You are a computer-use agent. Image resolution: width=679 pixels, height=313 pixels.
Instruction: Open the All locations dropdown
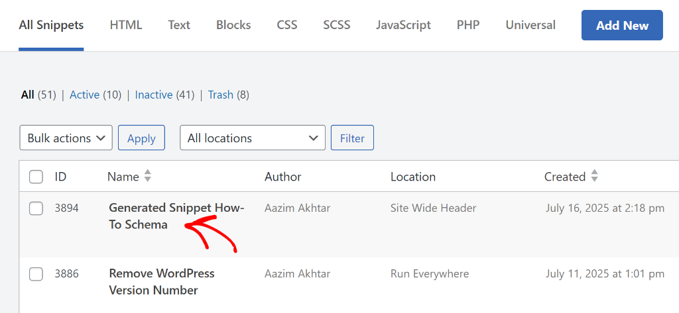[253, 138]
